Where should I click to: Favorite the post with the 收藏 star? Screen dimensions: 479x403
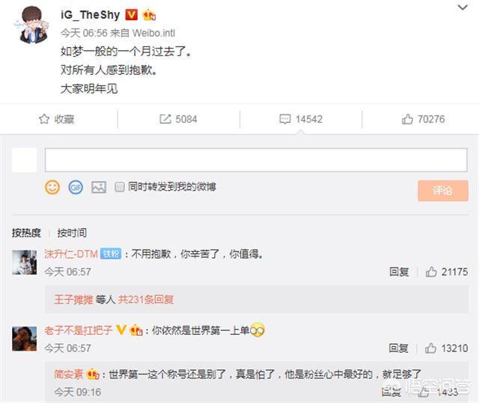[57, 119]
